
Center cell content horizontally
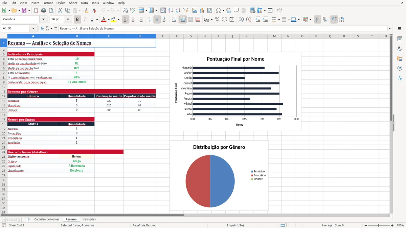point(133,20)
